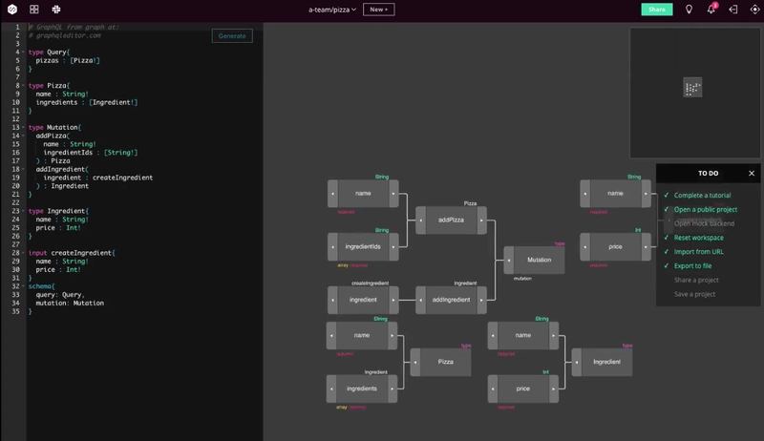Click the Generate button in code editor
Viewport: 764px width, 441px height.
232,36
